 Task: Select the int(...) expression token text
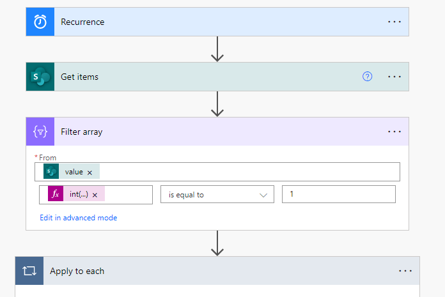coord(79,194)
